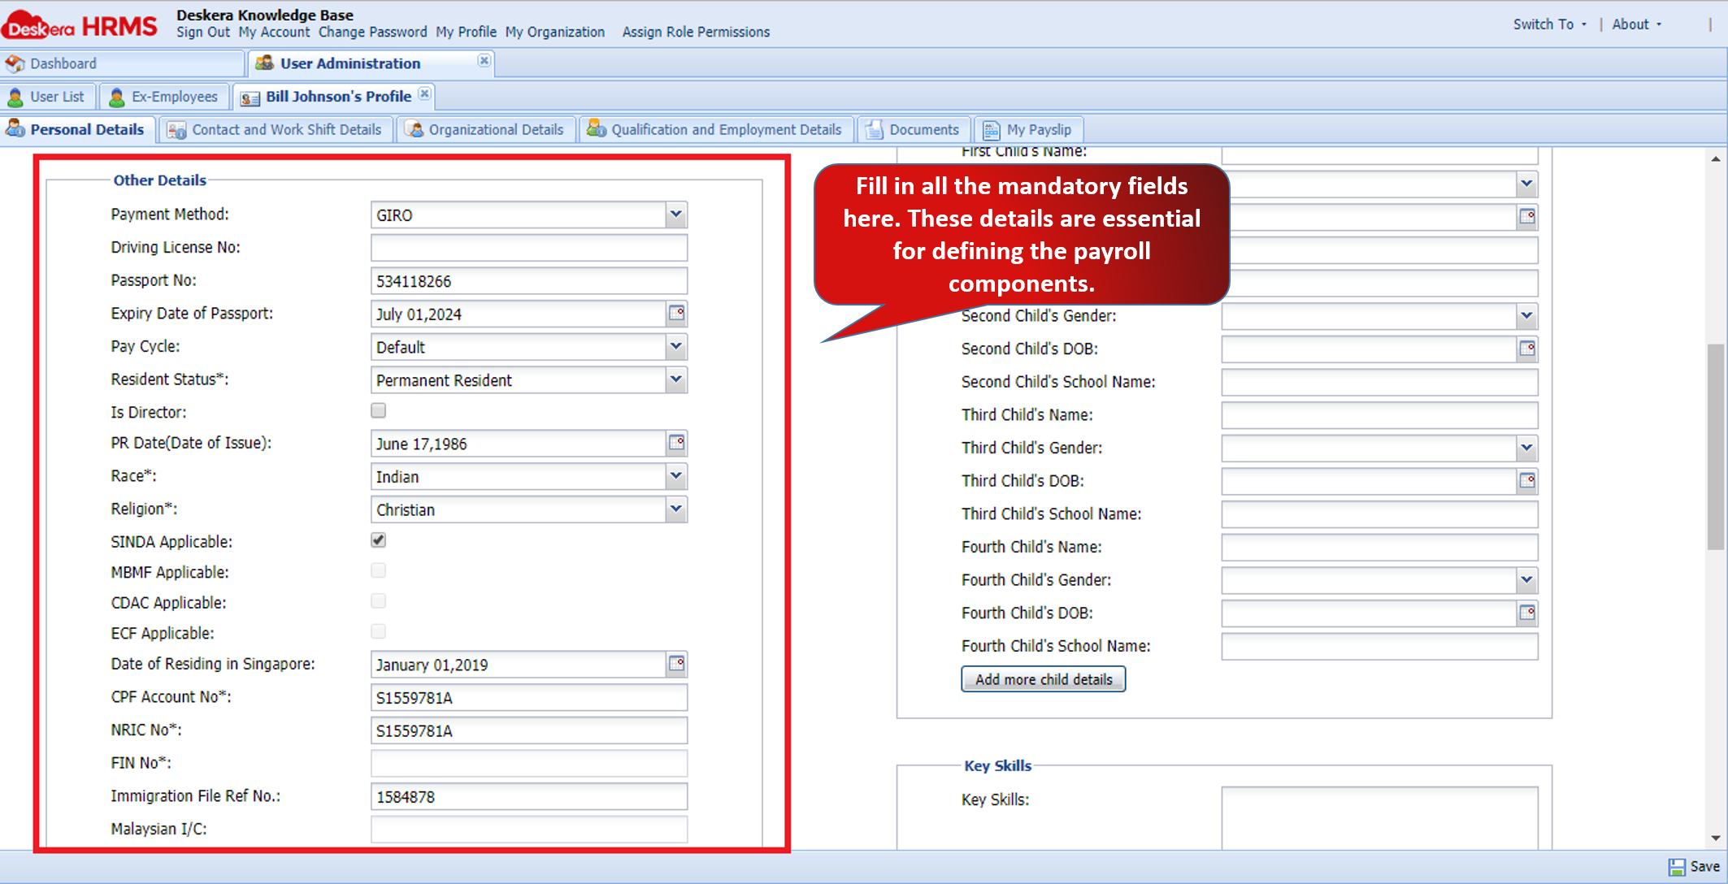Screen dimensions: 1728x884
Task: Click Assign Role Permissions link
Action: pyautogui.click(x=696, y=32)
